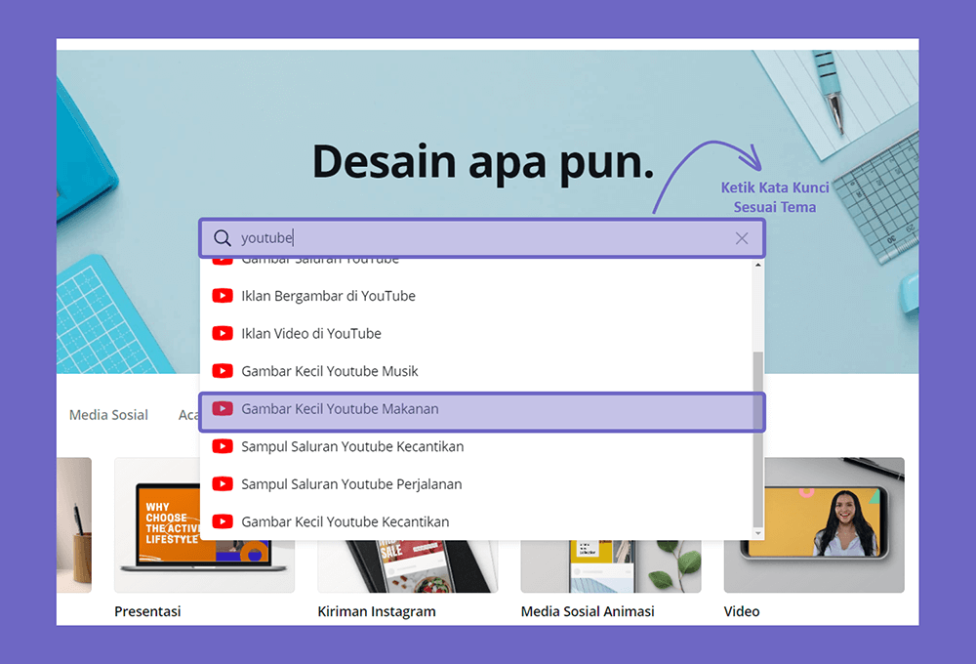Click the suggestion list scroll-down arrow
The height and width of the screenshot is (664, 976).
click(x=757, y=533)
